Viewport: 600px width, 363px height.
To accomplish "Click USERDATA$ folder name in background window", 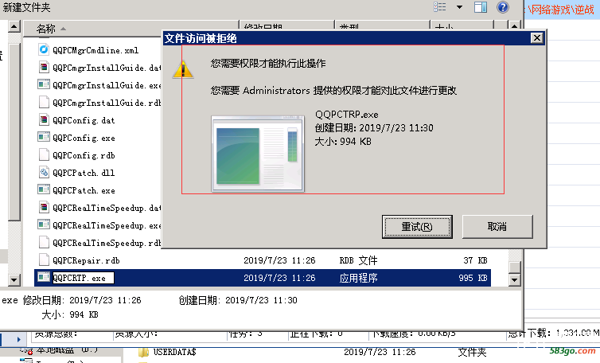I will pyautogui.click(x=174, y=352).
